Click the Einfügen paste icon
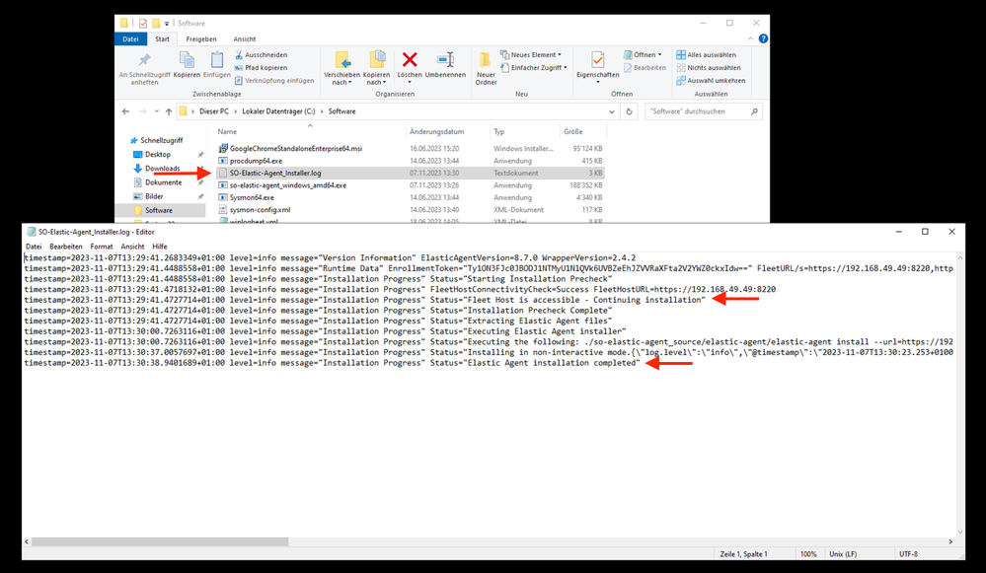986x573 pixels. 217,60
